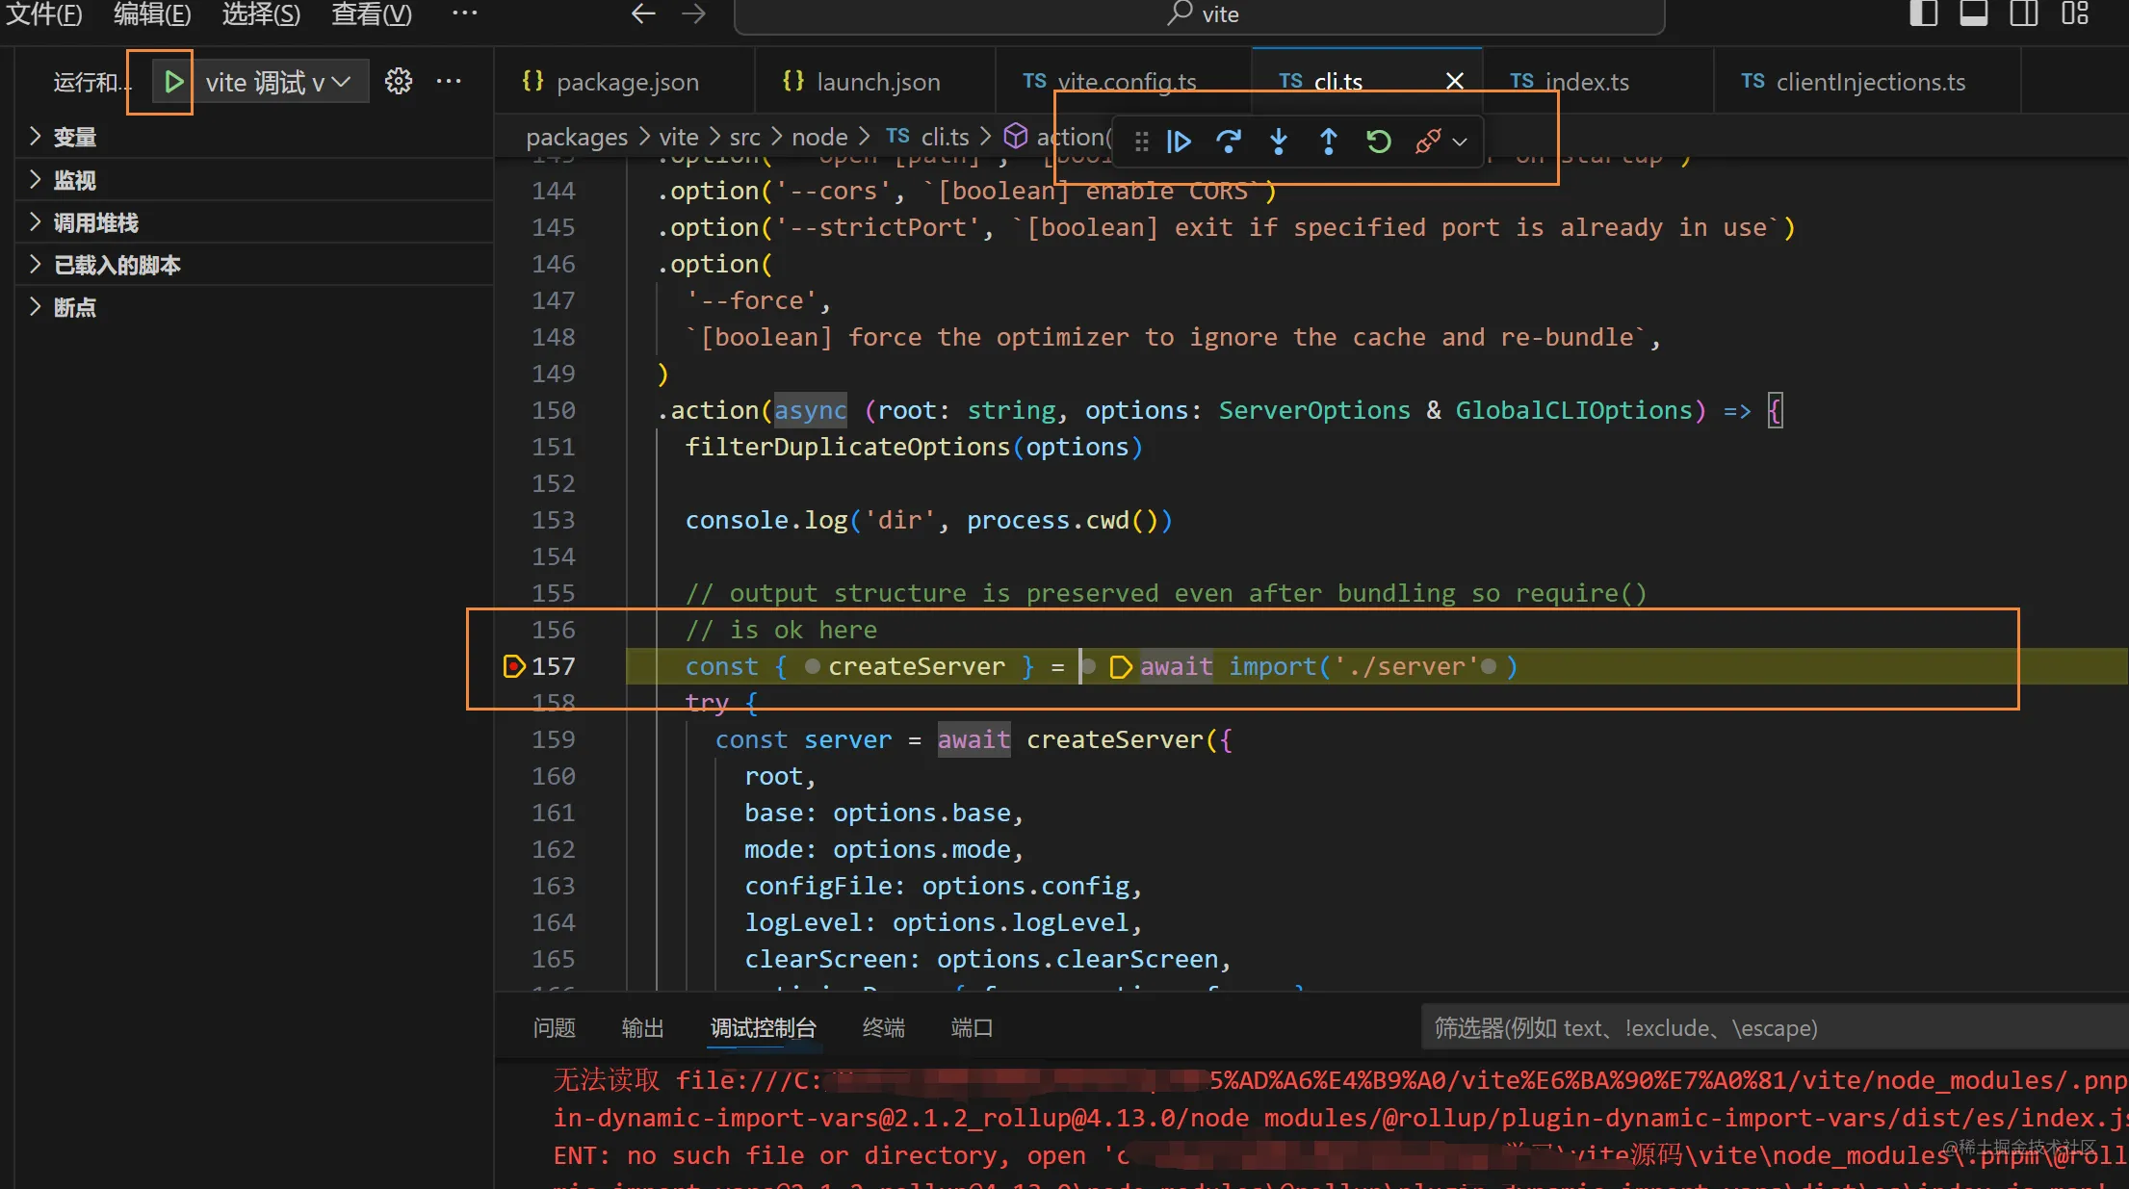Screen dimensions: 2129x1189
Task: Open the 调试控制台 panel tab
Action: click(x=763, y=1028)
